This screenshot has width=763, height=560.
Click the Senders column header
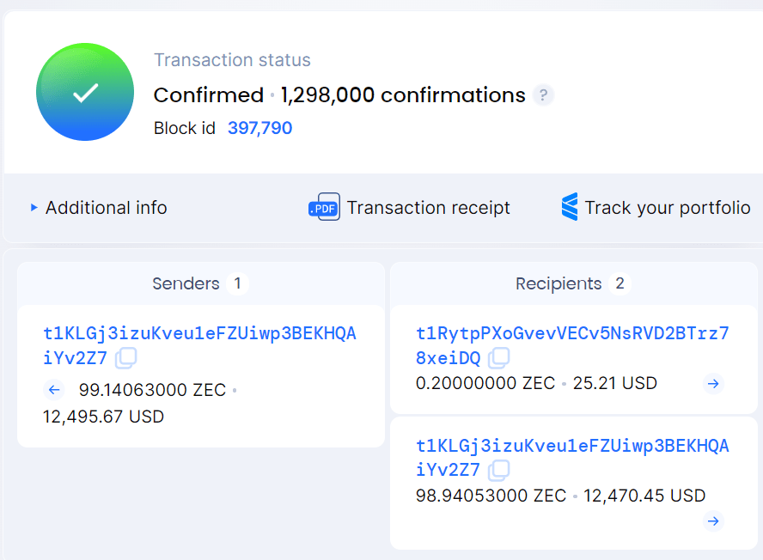coord(186,283)
